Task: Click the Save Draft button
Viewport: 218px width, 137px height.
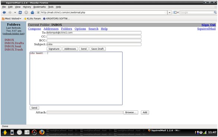Action: point(97,49)
